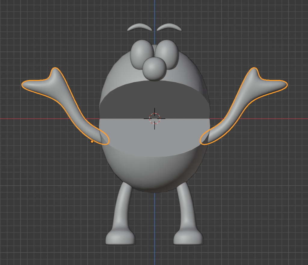Viewport: 308px width, 265px height.
Task: Click the left foot of the model
Action: (120, 238)
